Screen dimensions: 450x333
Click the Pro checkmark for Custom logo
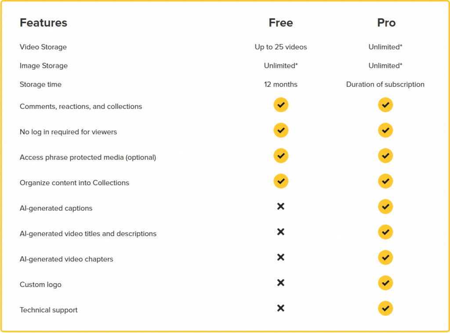[x=385, y=283]
